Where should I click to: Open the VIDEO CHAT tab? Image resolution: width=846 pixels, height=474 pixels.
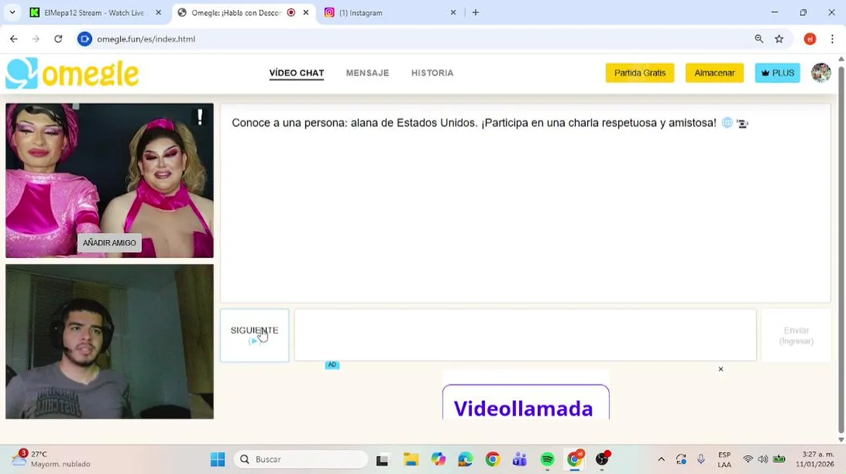(296, 73)
